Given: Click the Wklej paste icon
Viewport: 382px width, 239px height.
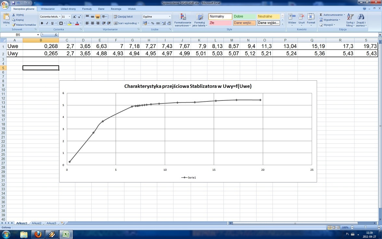Looking at the screenshot, I should point(6,18).
